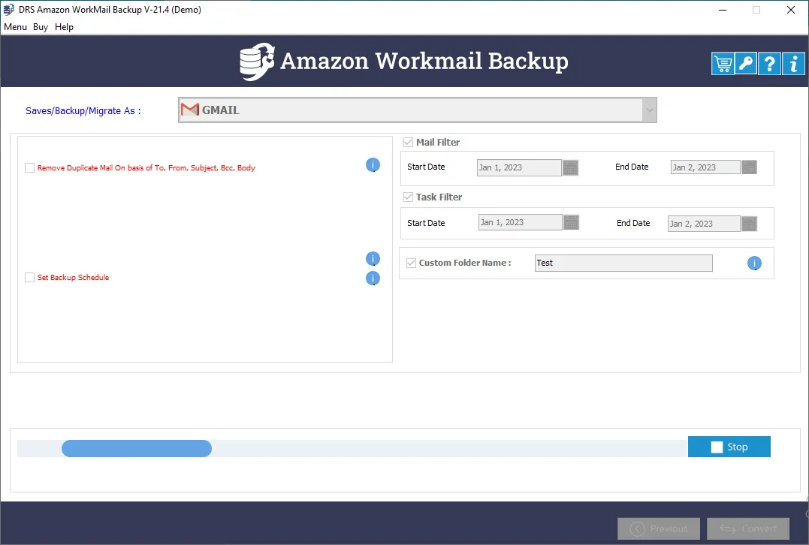
Task: Click the info icon beside Remove Duplicate Mail
Action: coord(373,165)
